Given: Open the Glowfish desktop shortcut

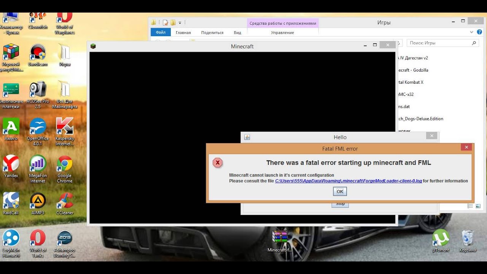Looking at the screenshot, I should click(38, 21).
